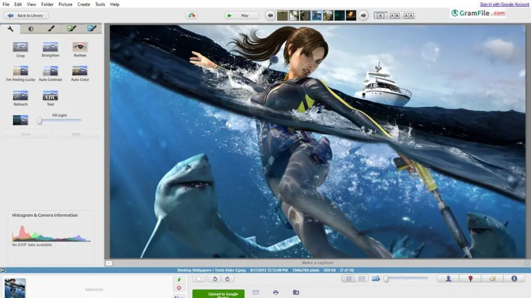Switch to duplicate AA view
The width and height of the screenshot is (531, 298).
409,16
